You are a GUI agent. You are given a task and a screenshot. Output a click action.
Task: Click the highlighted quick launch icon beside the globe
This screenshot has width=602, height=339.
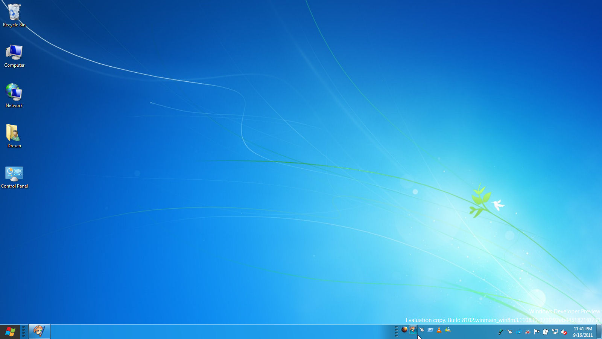click(413, 330)
